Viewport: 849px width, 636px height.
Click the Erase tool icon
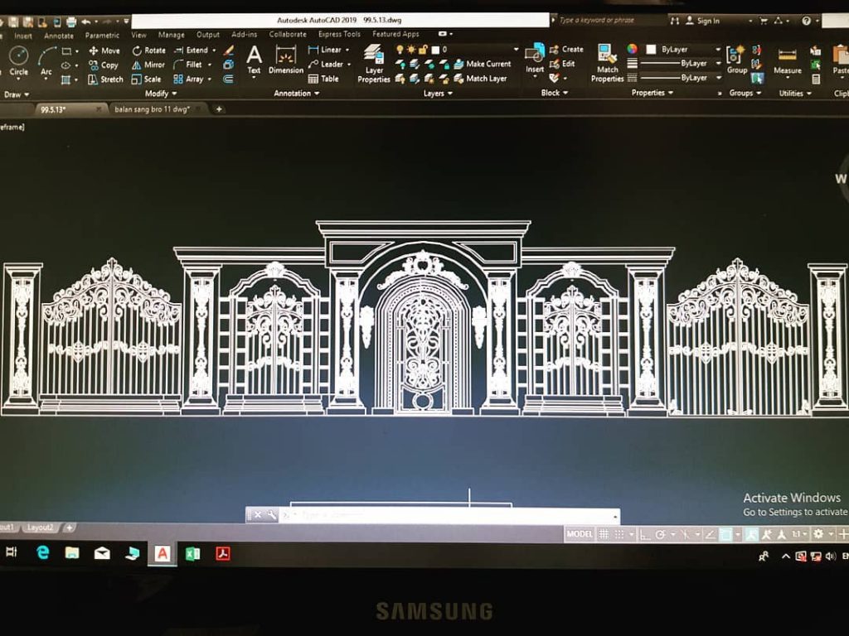pyautogui.click(x=229, y=51)
